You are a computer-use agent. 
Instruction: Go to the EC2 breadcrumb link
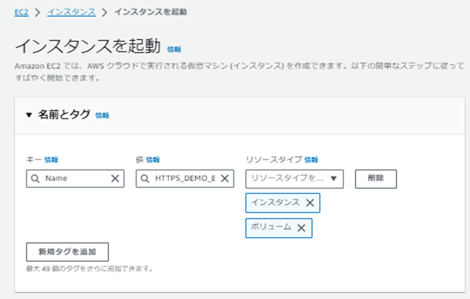[21, 12]
